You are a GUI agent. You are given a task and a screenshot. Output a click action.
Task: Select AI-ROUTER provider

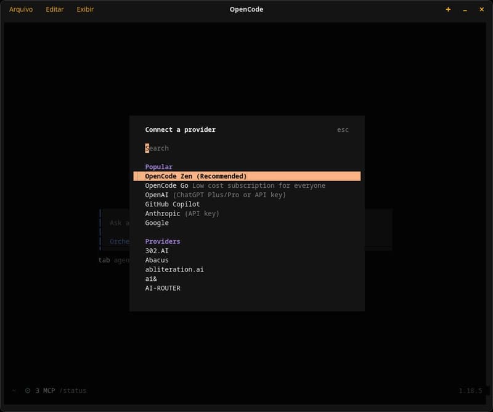click(x=247, y=288)
